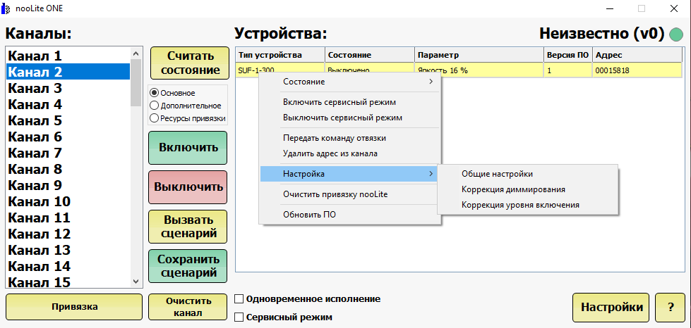This screenshot has height=328, width=691.
Task: Enable Одновременное исполнение checkbox
Action: tap(239, 299)
